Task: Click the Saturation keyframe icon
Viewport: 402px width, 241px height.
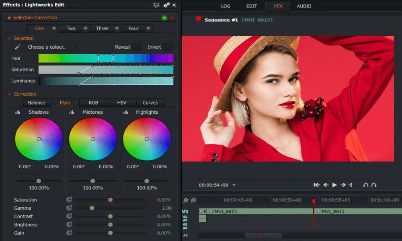Action: pos(69,200)
